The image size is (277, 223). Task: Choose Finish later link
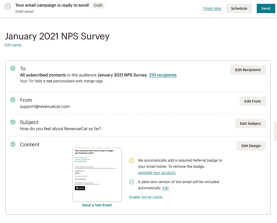pos(212,8)
